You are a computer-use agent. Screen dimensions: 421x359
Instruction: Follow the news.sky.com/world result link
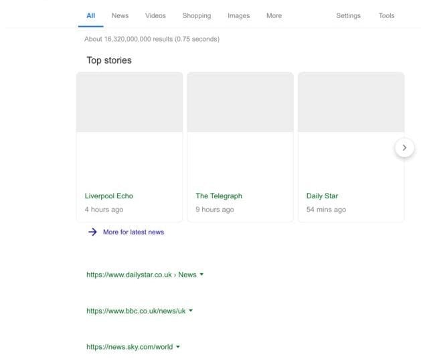click(129, 347)
